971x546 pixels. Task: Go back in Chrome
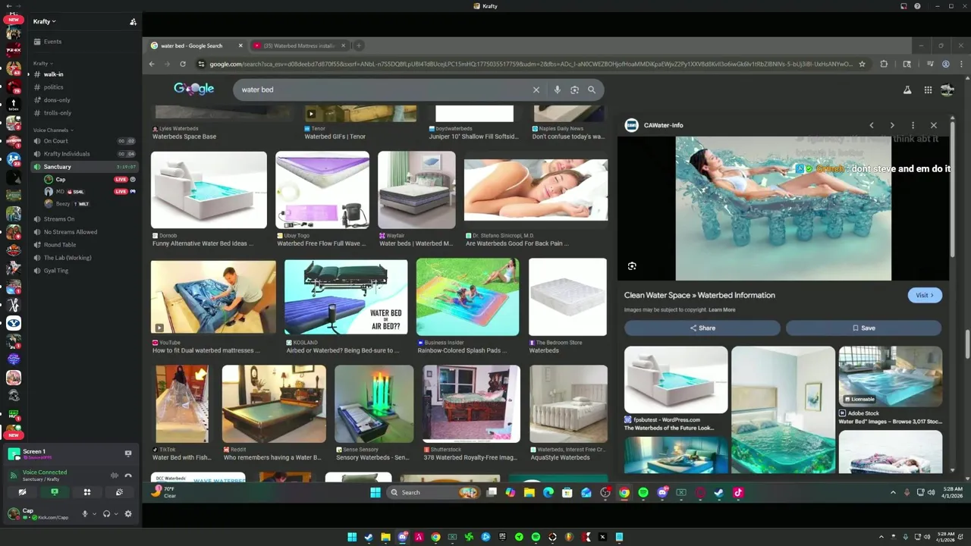(152, 64)
